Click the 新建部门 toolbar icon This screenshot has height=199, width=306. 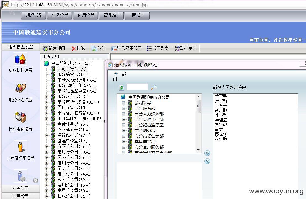coord(45,48)
